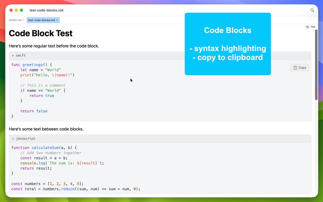
Task: Close the DEMO.md tab
Action: point(23,20)
